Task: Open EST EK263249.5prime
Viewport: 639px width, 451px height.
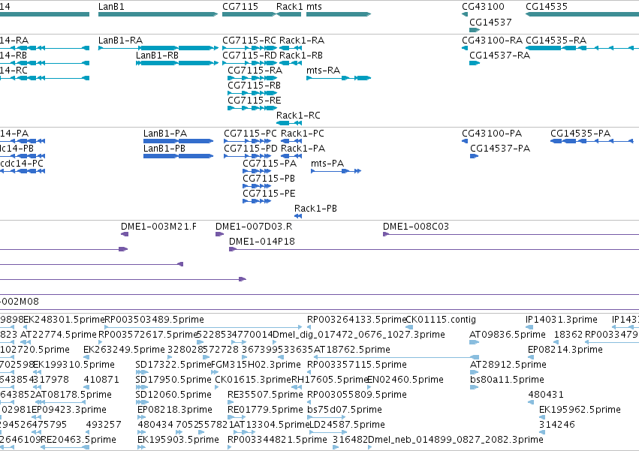Action: (86, 357)
